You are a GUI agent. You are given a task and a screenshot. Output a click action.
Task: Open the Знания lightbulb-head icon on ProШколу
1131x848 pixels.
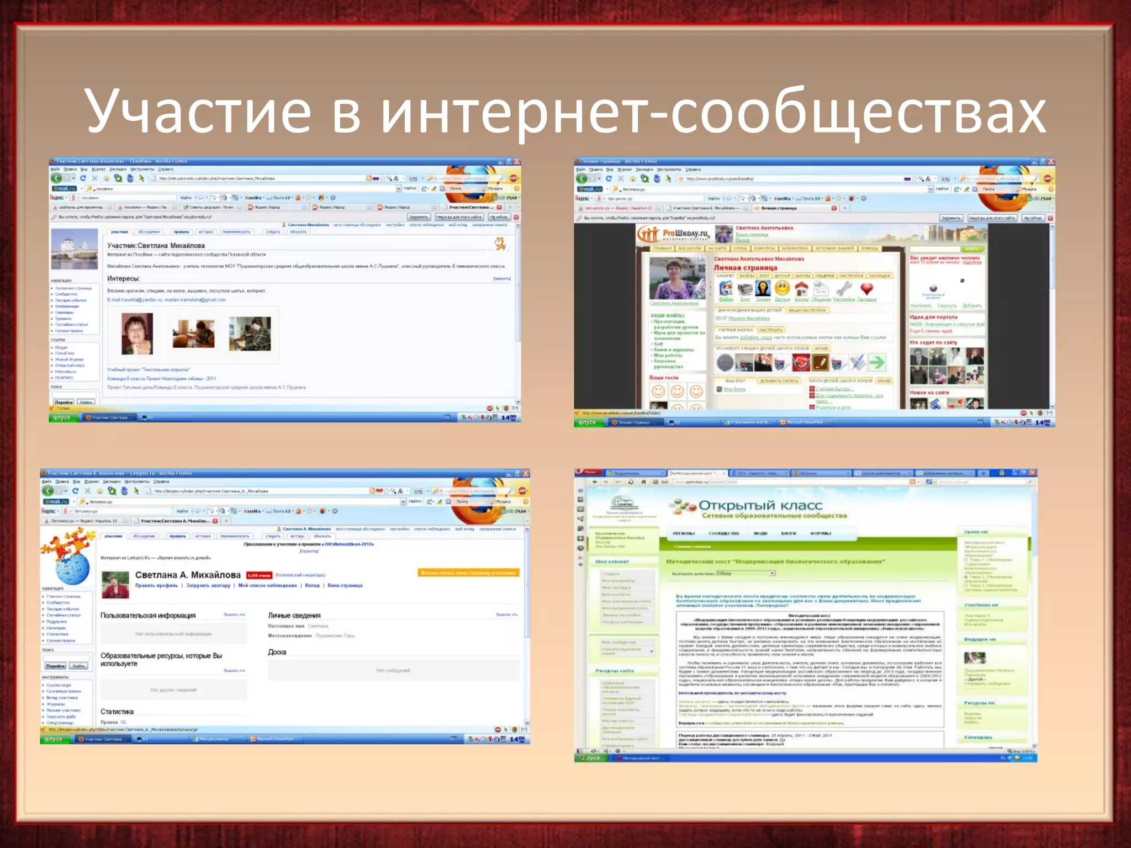763,289
